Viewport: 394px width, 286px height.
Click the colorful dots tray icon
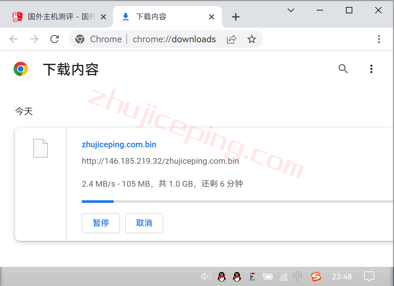pos(252,277)
